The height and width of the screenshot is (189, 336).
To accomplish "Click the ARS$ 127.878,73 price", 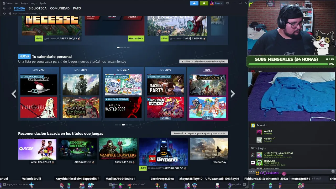I will pyautogui.click(x=41, y=162).
